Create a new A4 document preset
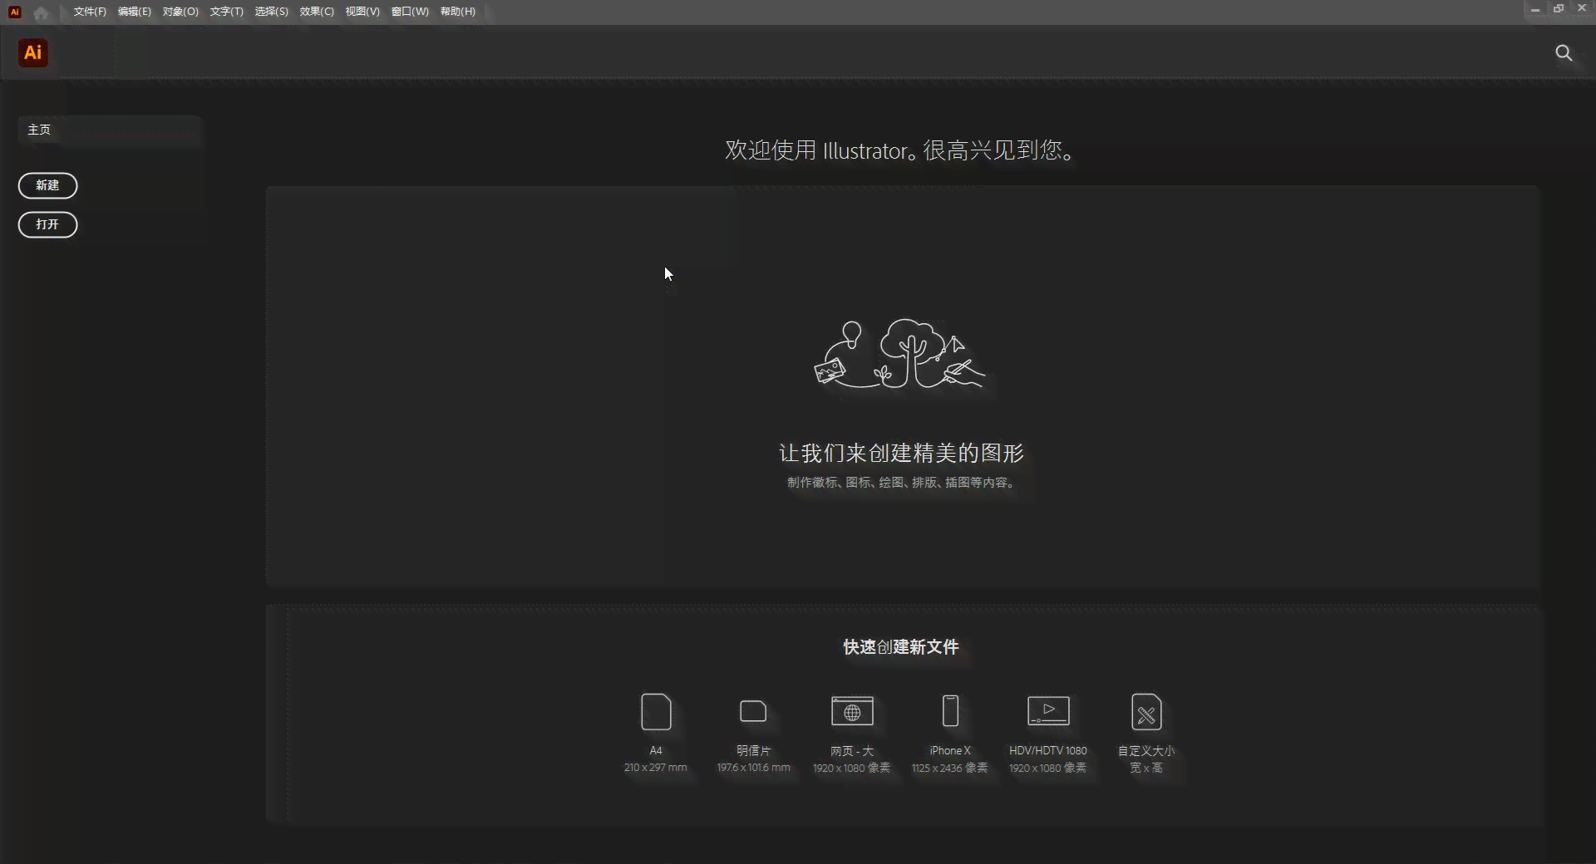1596x864 pixels. coord(656,712)
